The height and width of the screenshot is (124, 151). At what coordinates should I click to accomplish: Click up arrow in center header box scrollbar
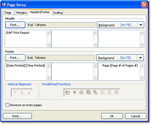tap(95, 33)
